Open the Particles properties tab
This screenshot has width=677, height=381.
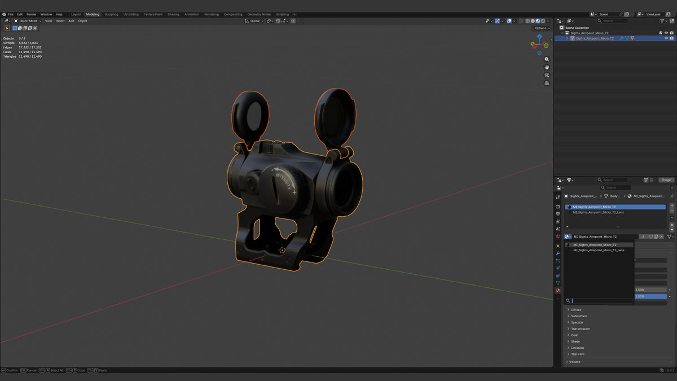coord(558,261)
